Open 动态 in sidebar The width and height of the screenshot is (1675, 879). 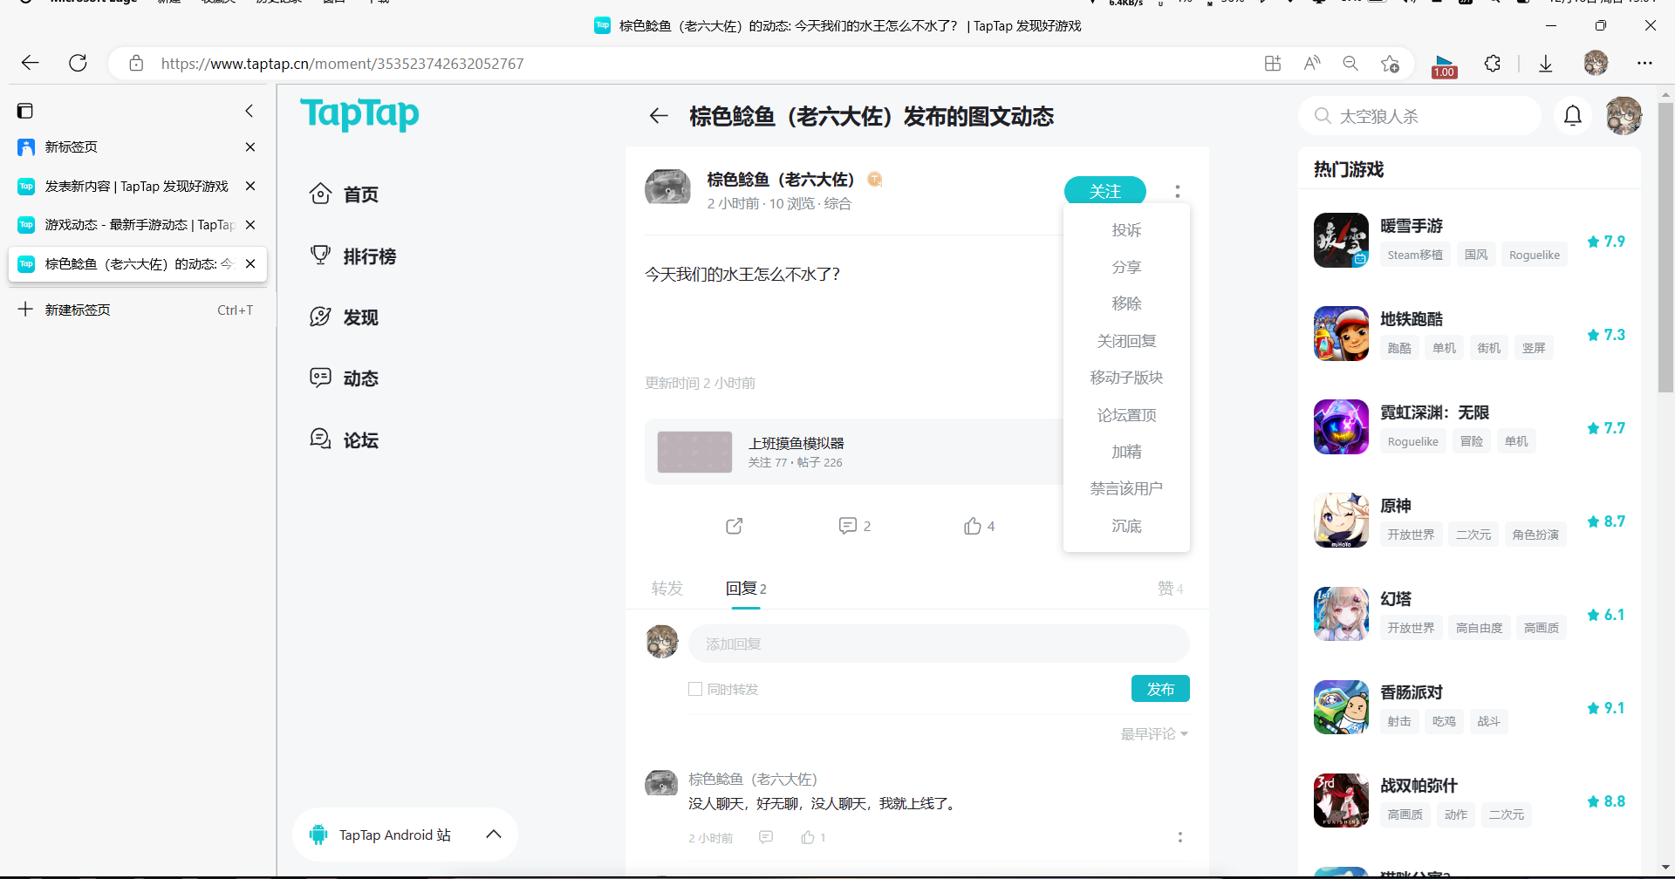[345, 378]
